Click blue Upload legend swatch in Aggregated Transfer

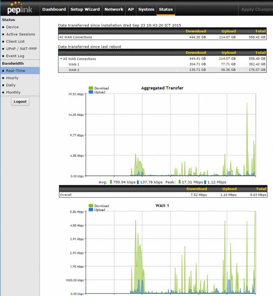point(91,92)
